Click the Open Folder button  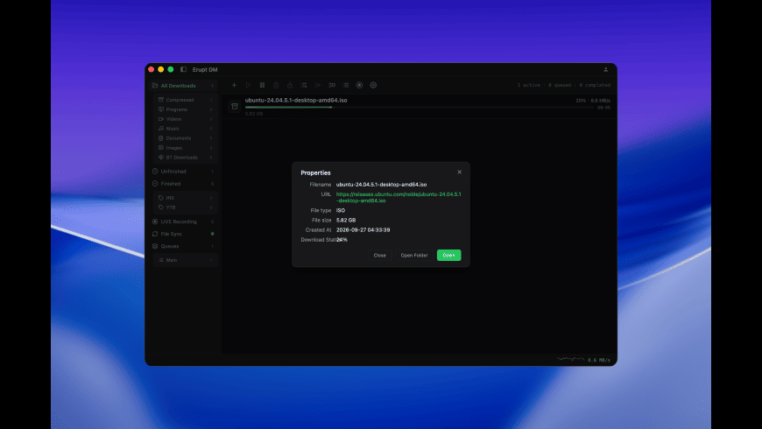coord(414,255)
